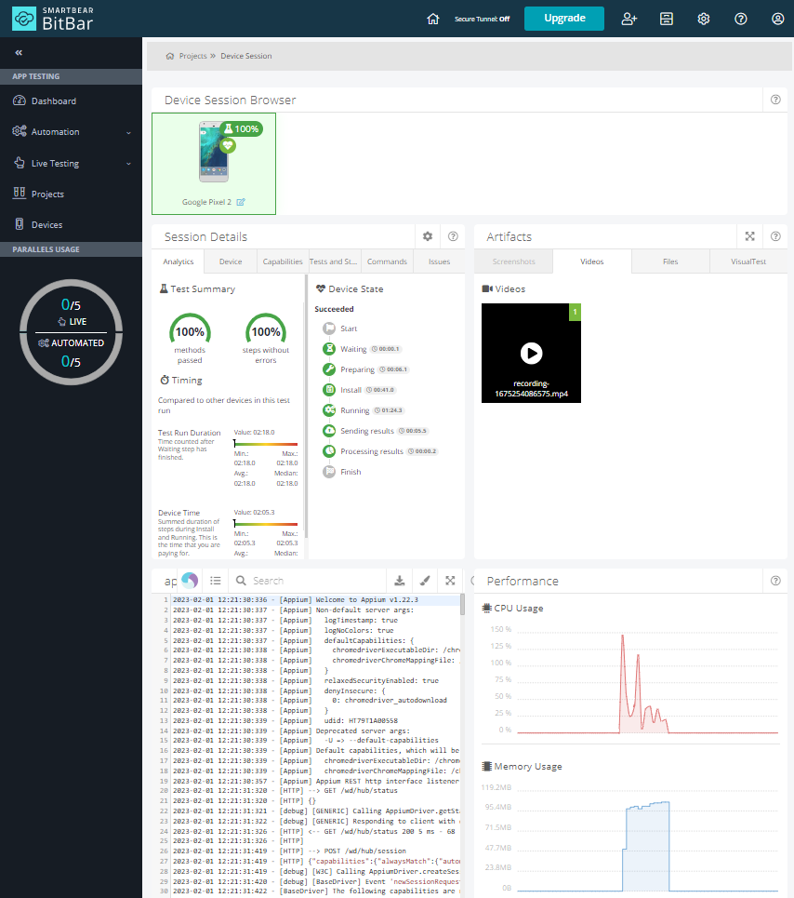Collapse the left sidebar with the double-arrow toggle

click(x=20, y=53)
